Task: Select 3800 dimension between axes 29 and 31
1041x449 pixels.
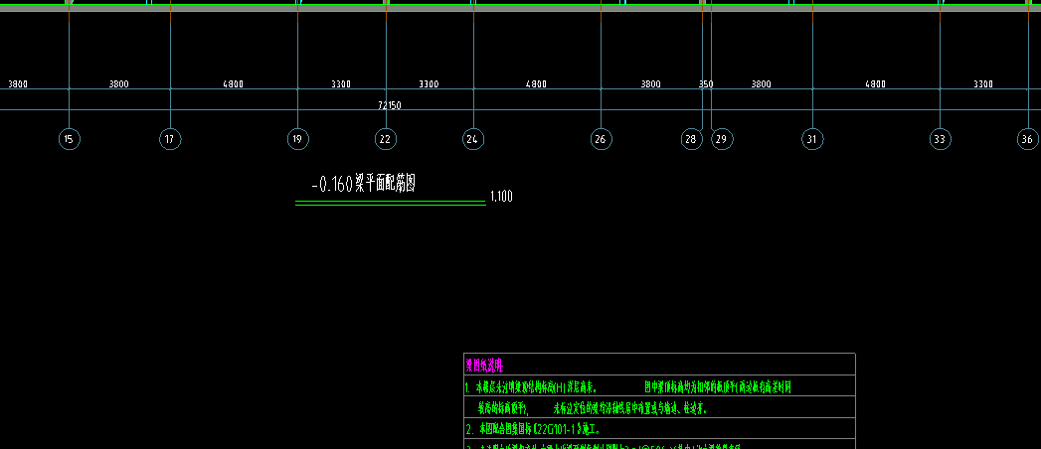Action: (761, 84)
